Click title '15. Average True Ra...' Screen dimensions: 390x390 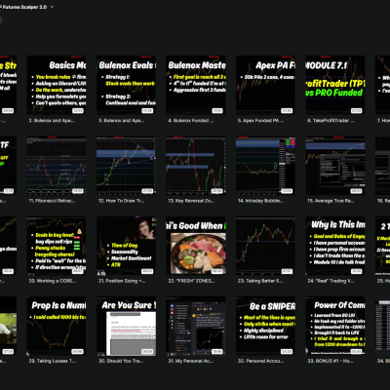tap(331, 201)
